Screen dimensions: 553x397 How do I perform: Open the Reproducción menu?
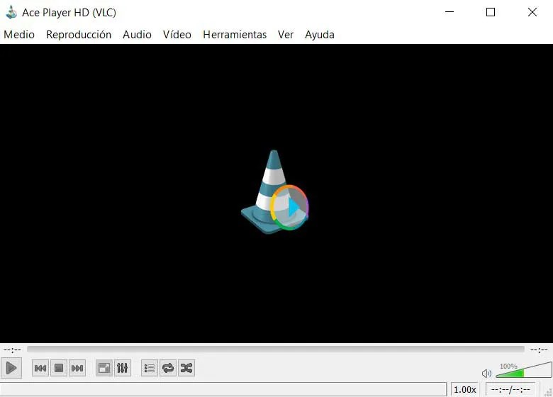click(79, 35)
